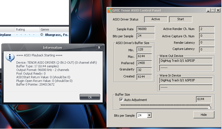Viewport: 222px width, 129px height.
Task: Open the bottom Bits per Sample dropdown
Action: [149, 116]
